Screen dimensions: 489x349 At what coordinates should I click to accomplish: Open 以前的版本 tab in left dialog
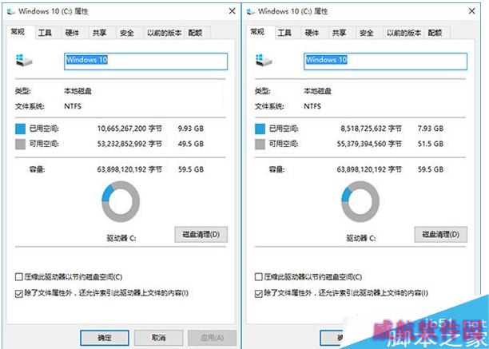click(x=164, y=33)
